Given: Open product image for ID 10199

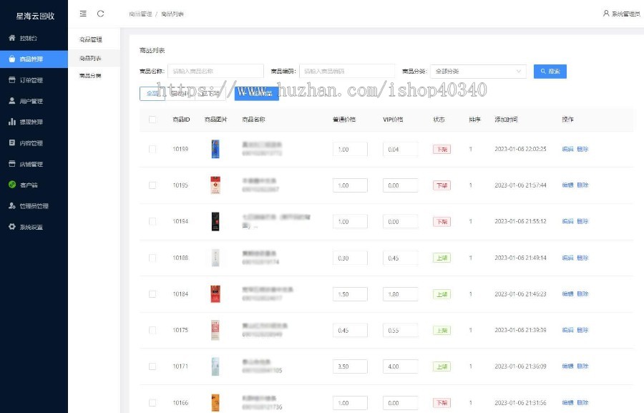Looking at the screenshot, I should 215,149.
